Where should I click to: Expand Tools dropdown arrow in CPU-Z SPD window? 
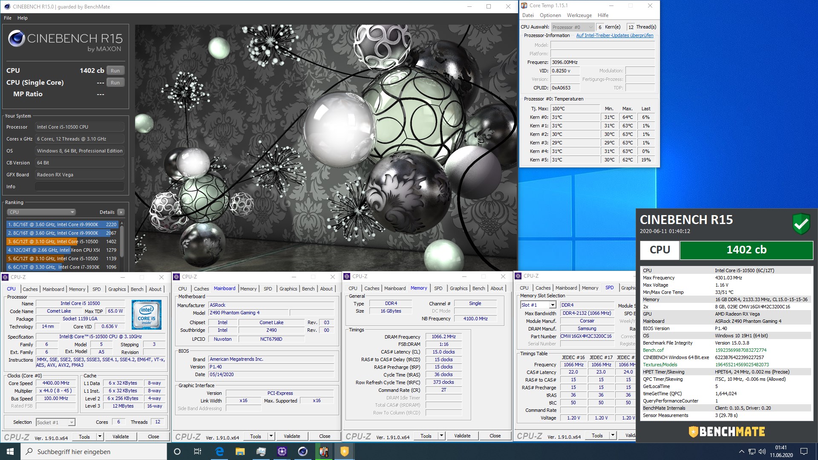pyautogui.click(x=613, y=435)
